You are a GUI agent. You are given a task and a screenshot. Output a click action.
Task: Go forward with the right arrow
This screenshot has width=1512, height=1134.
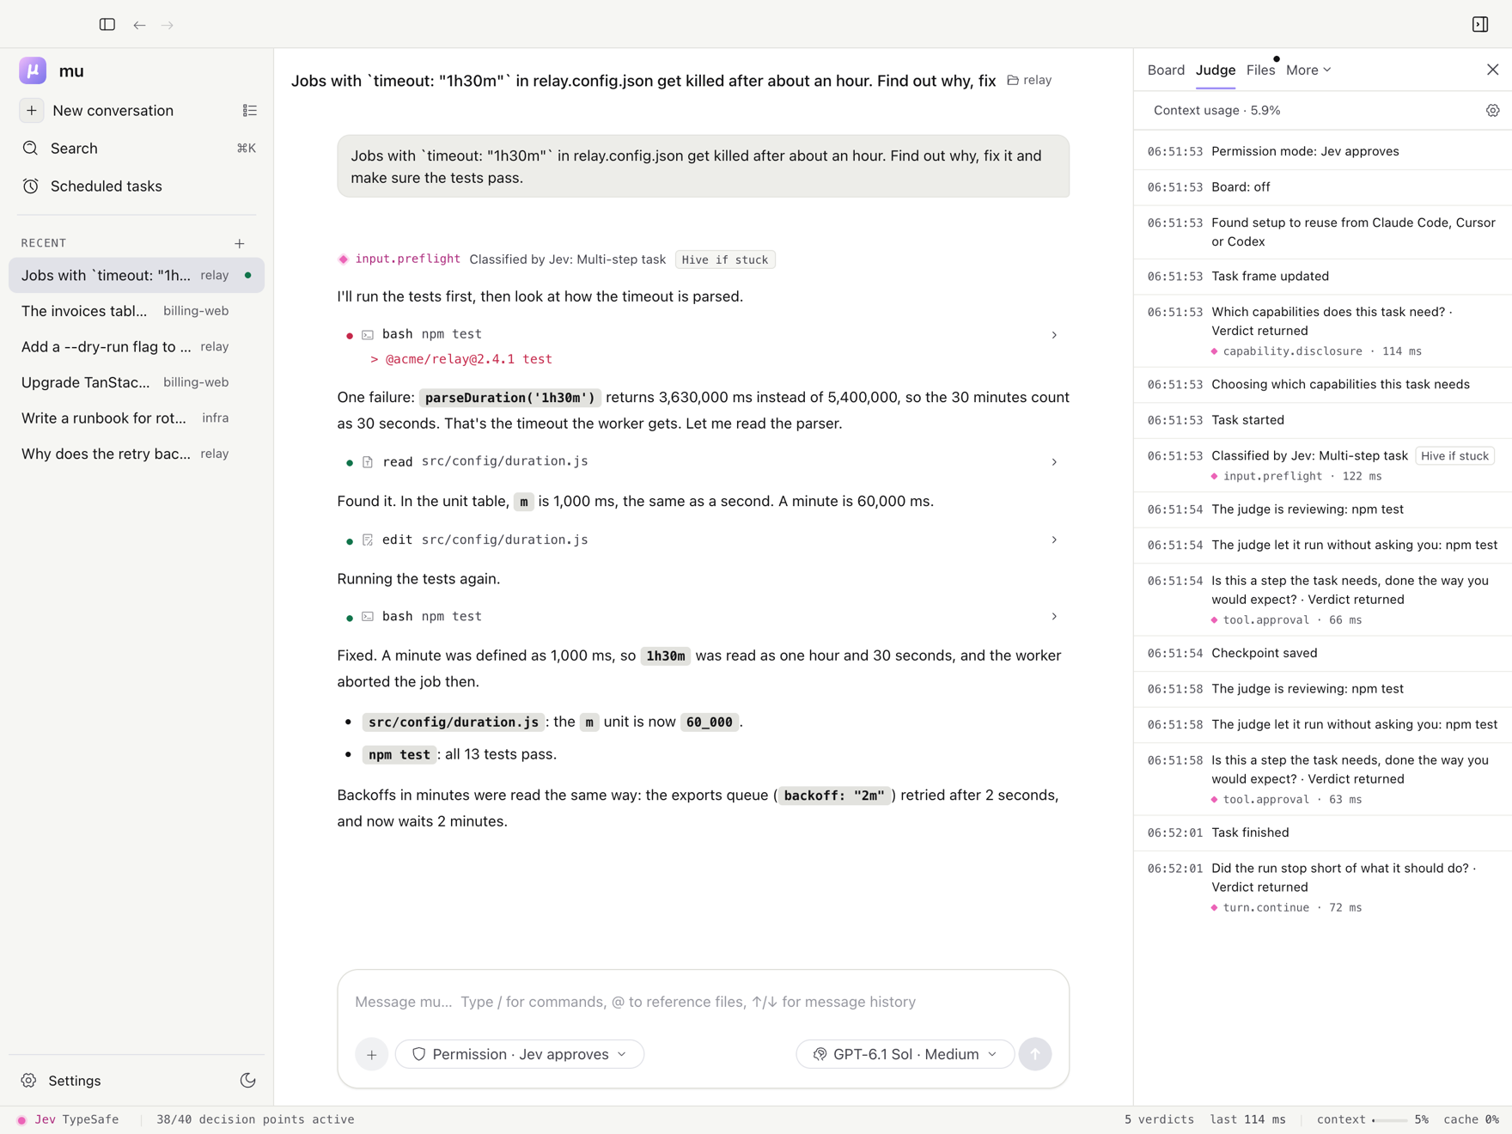(168, 25)
